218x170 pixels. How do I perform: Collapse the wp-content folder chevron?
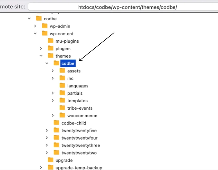35,33
